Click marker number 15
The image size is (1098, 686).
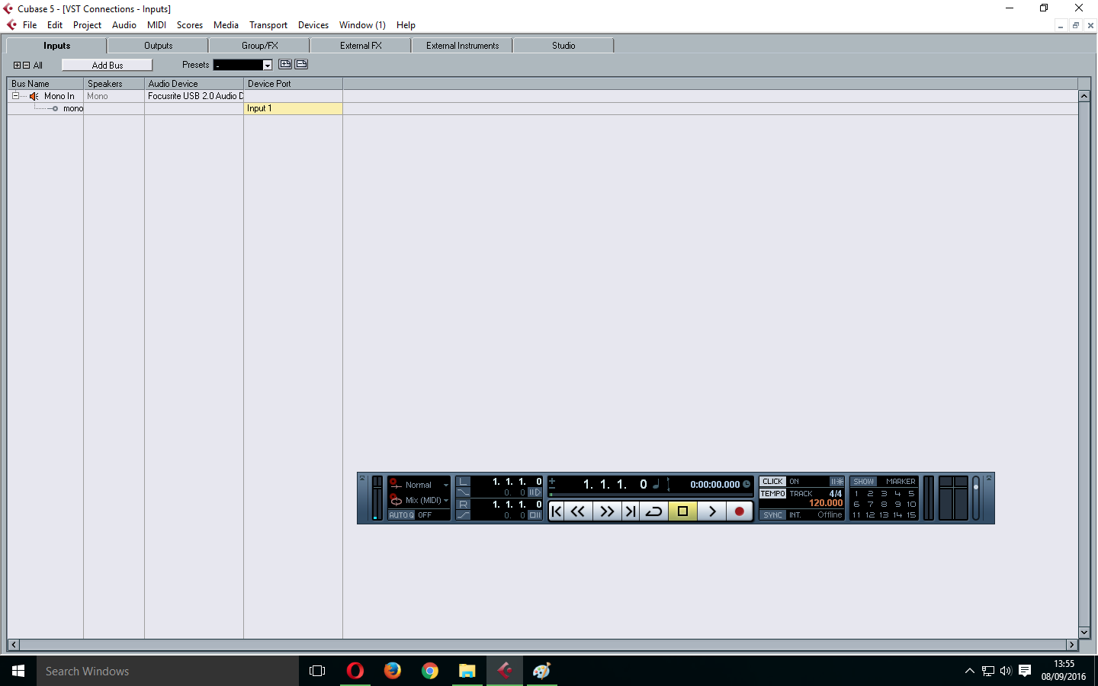point(911,515)
